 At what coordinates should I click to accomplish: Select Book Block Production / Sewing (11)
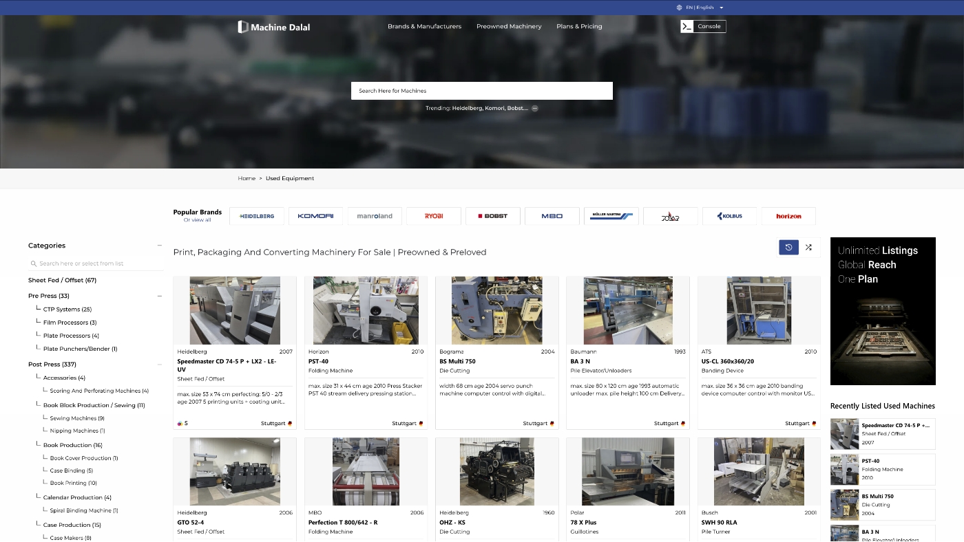click(x=94, y=405)
